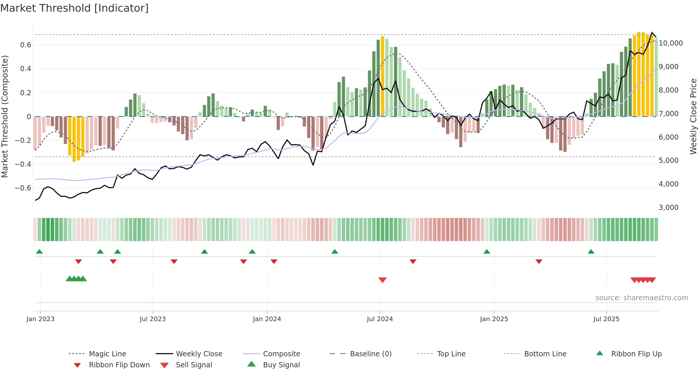Click the ribbon flip up marker before Jan 2025
The height and width of the screenshot is (392, 698).
coord(487,251)
